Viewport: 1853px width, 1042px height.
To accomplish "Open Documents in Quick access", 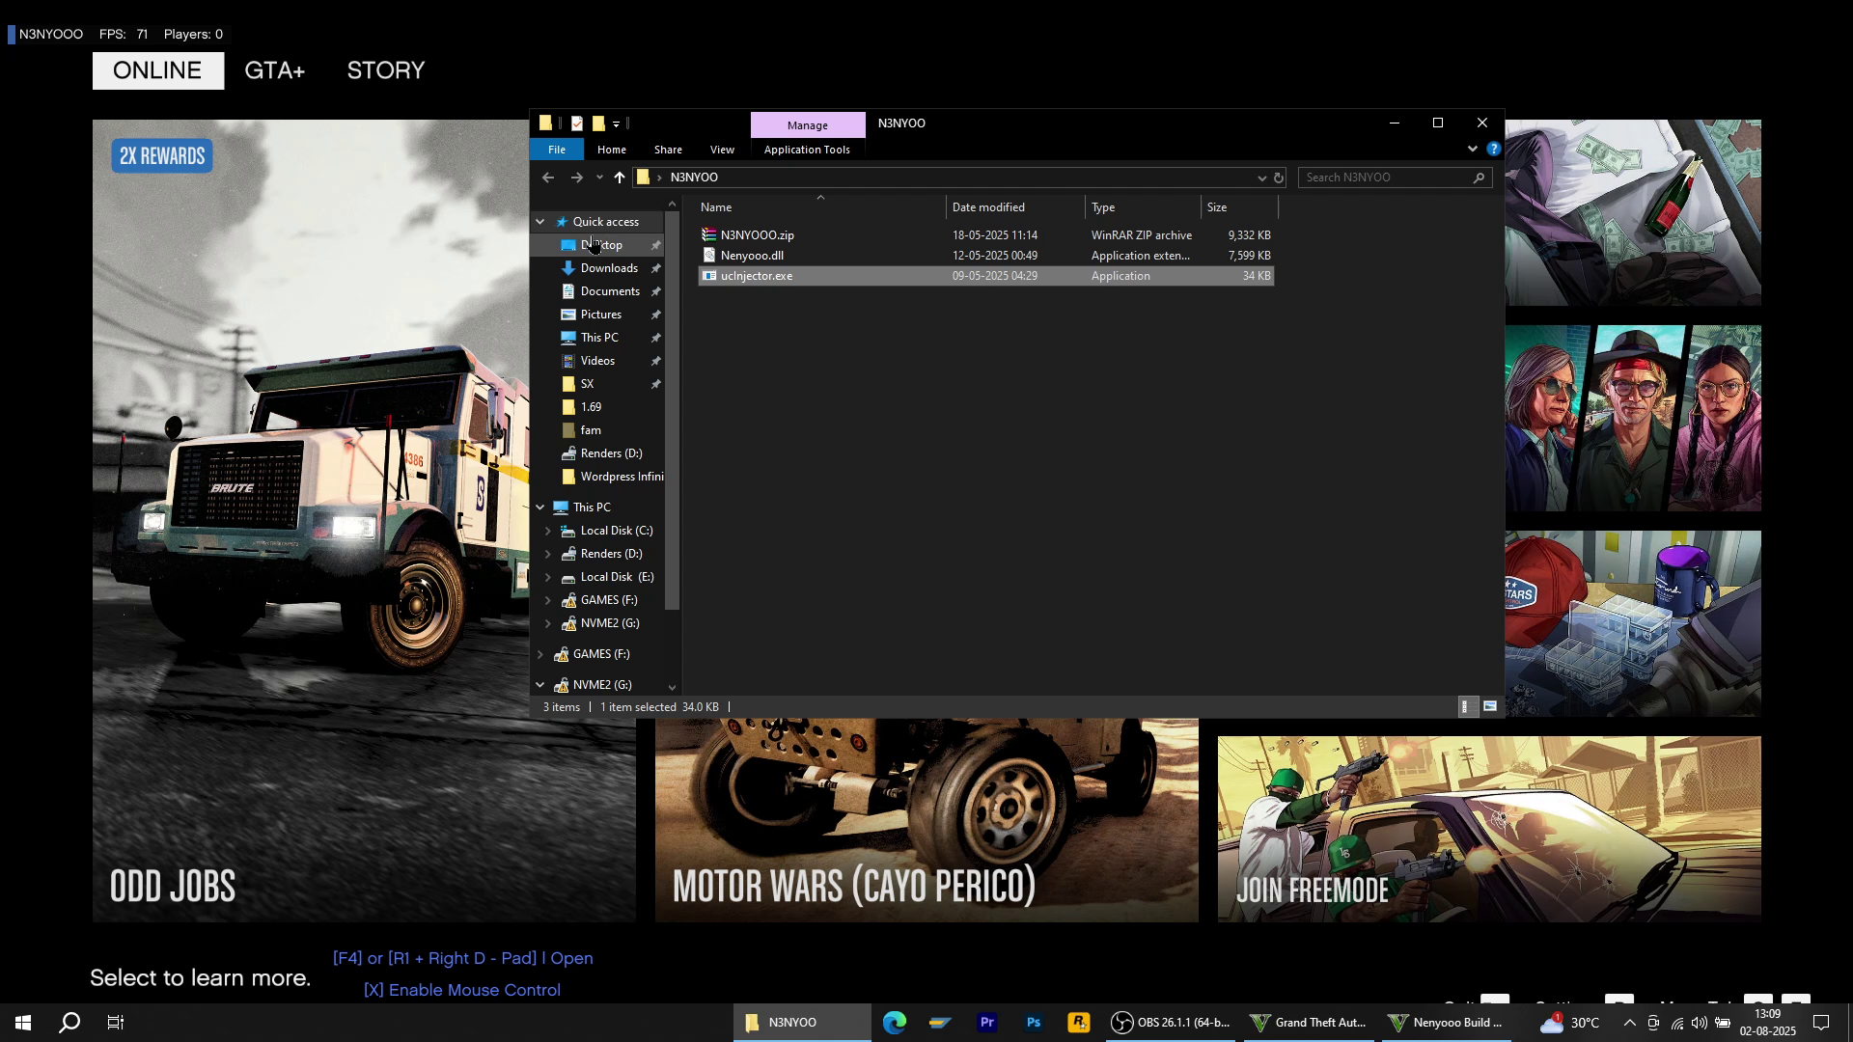I will click(x=610, y=291).
